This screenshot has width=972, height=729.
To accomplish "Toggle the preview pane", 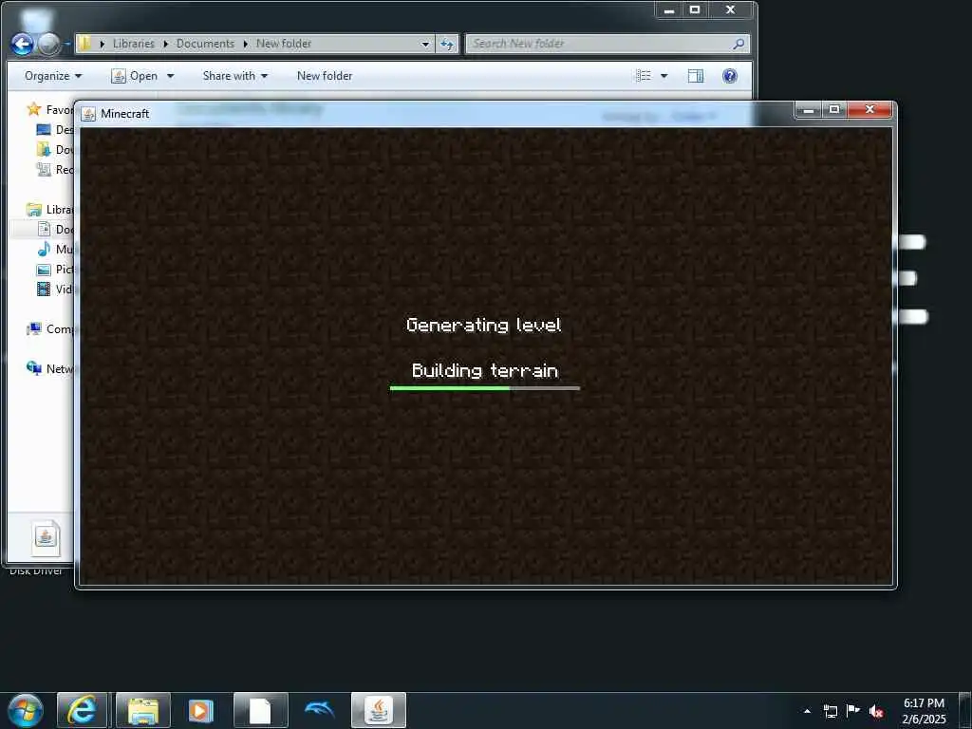I will pos(696,76).
